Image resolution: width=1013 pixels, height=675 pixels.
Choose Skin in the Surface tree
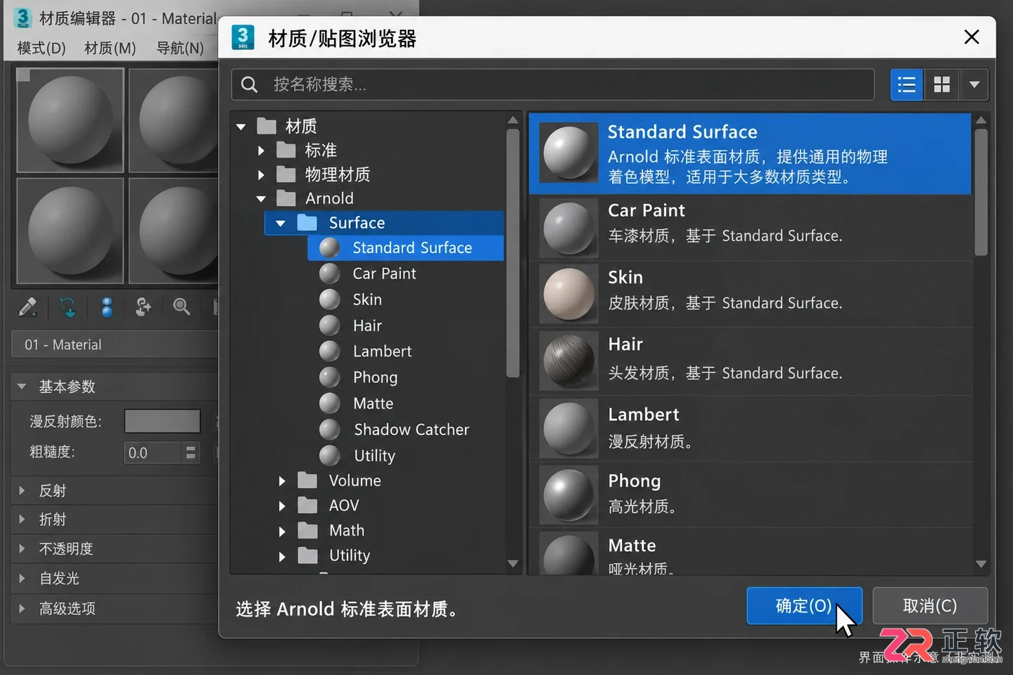[367, 300]
